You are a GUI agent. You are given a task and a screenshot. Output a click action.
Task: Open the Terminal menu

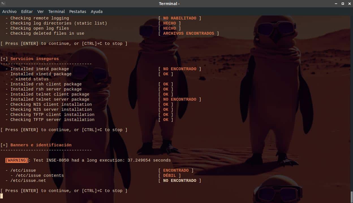(57, 12)
